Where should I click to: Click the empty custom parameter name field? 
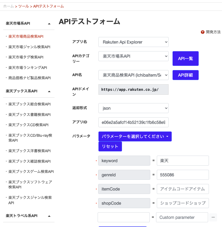tap(124, 217)
